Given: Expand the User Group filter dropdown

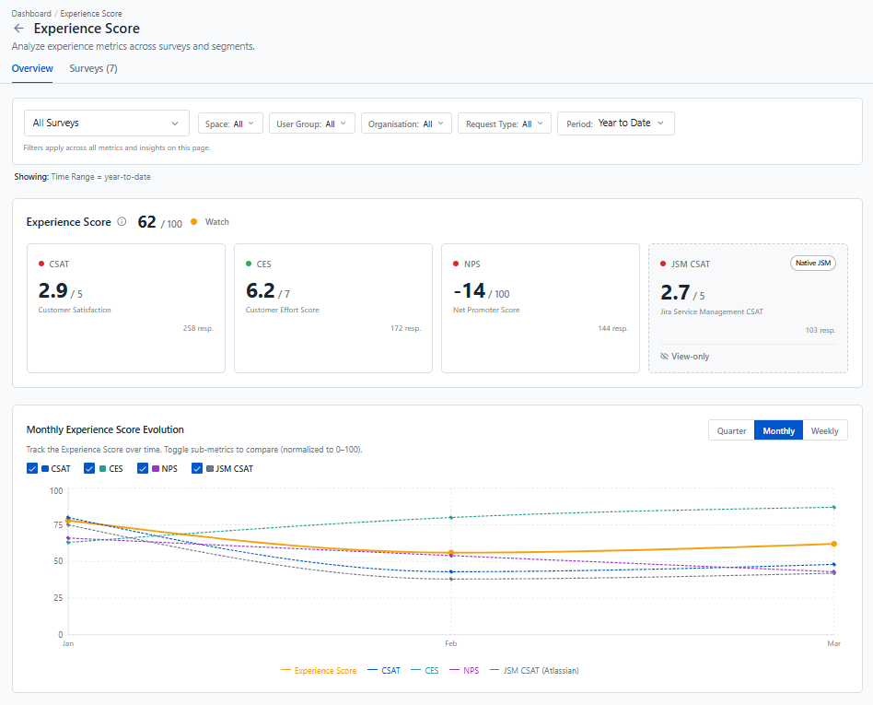Looking at the screenshot, I should [x=312, y=123].
